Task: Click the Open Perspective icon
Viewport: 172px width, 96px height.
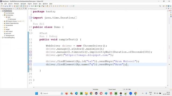Action: point(164,6)
